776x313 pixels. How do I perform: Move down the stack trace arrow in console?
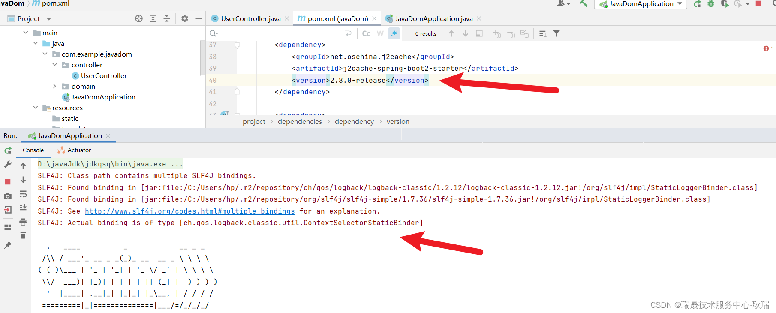[23, 180]
